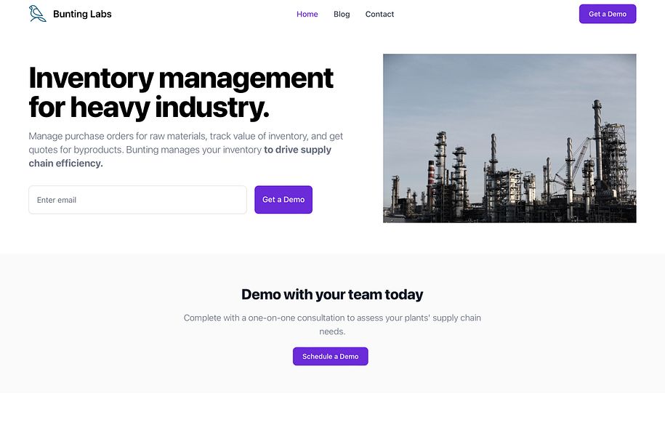The width and height of the screenshot is (665, 436).
Task: Open the Blog page from navigation
Action: pyautogui.click(x=342, y=14)
